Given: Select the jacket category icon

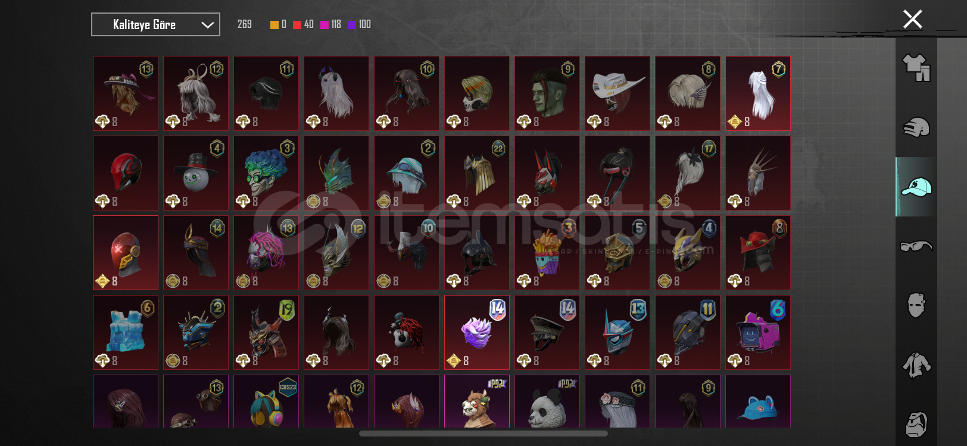Looking at the screenshot, I should (916, 365).
